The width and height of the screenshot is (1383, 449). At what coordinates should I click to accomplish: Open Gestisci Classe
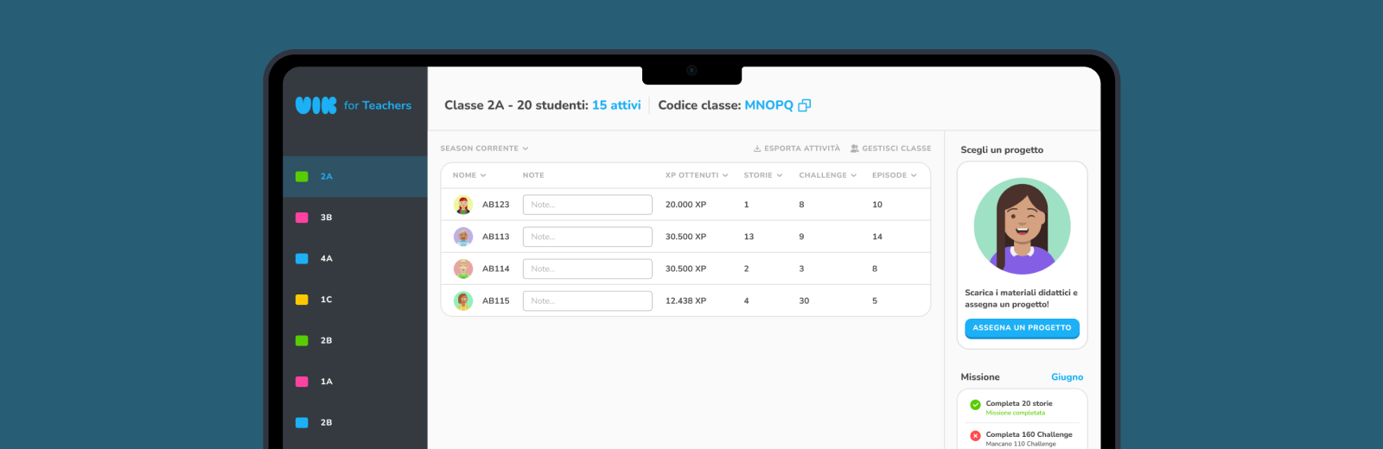coord(890,149)
